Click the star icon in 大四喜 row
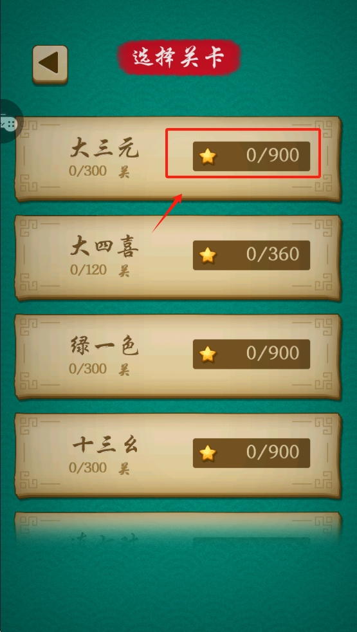 [208, 255]
